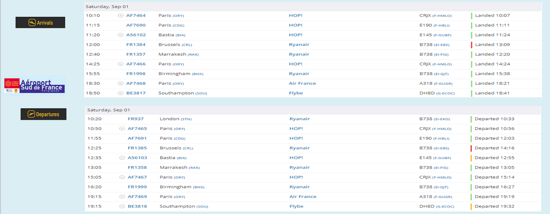
Task: Open registration F-GUGR in AF7468 row
Action: click(443, 84)
